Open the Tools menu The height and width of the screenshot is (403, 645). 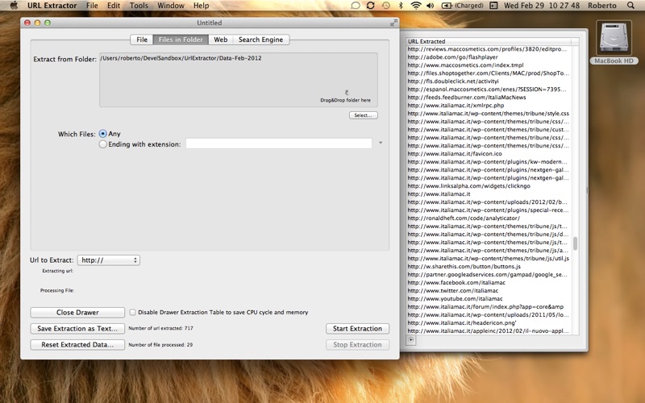pyautogui.click(x=139, y=6)
